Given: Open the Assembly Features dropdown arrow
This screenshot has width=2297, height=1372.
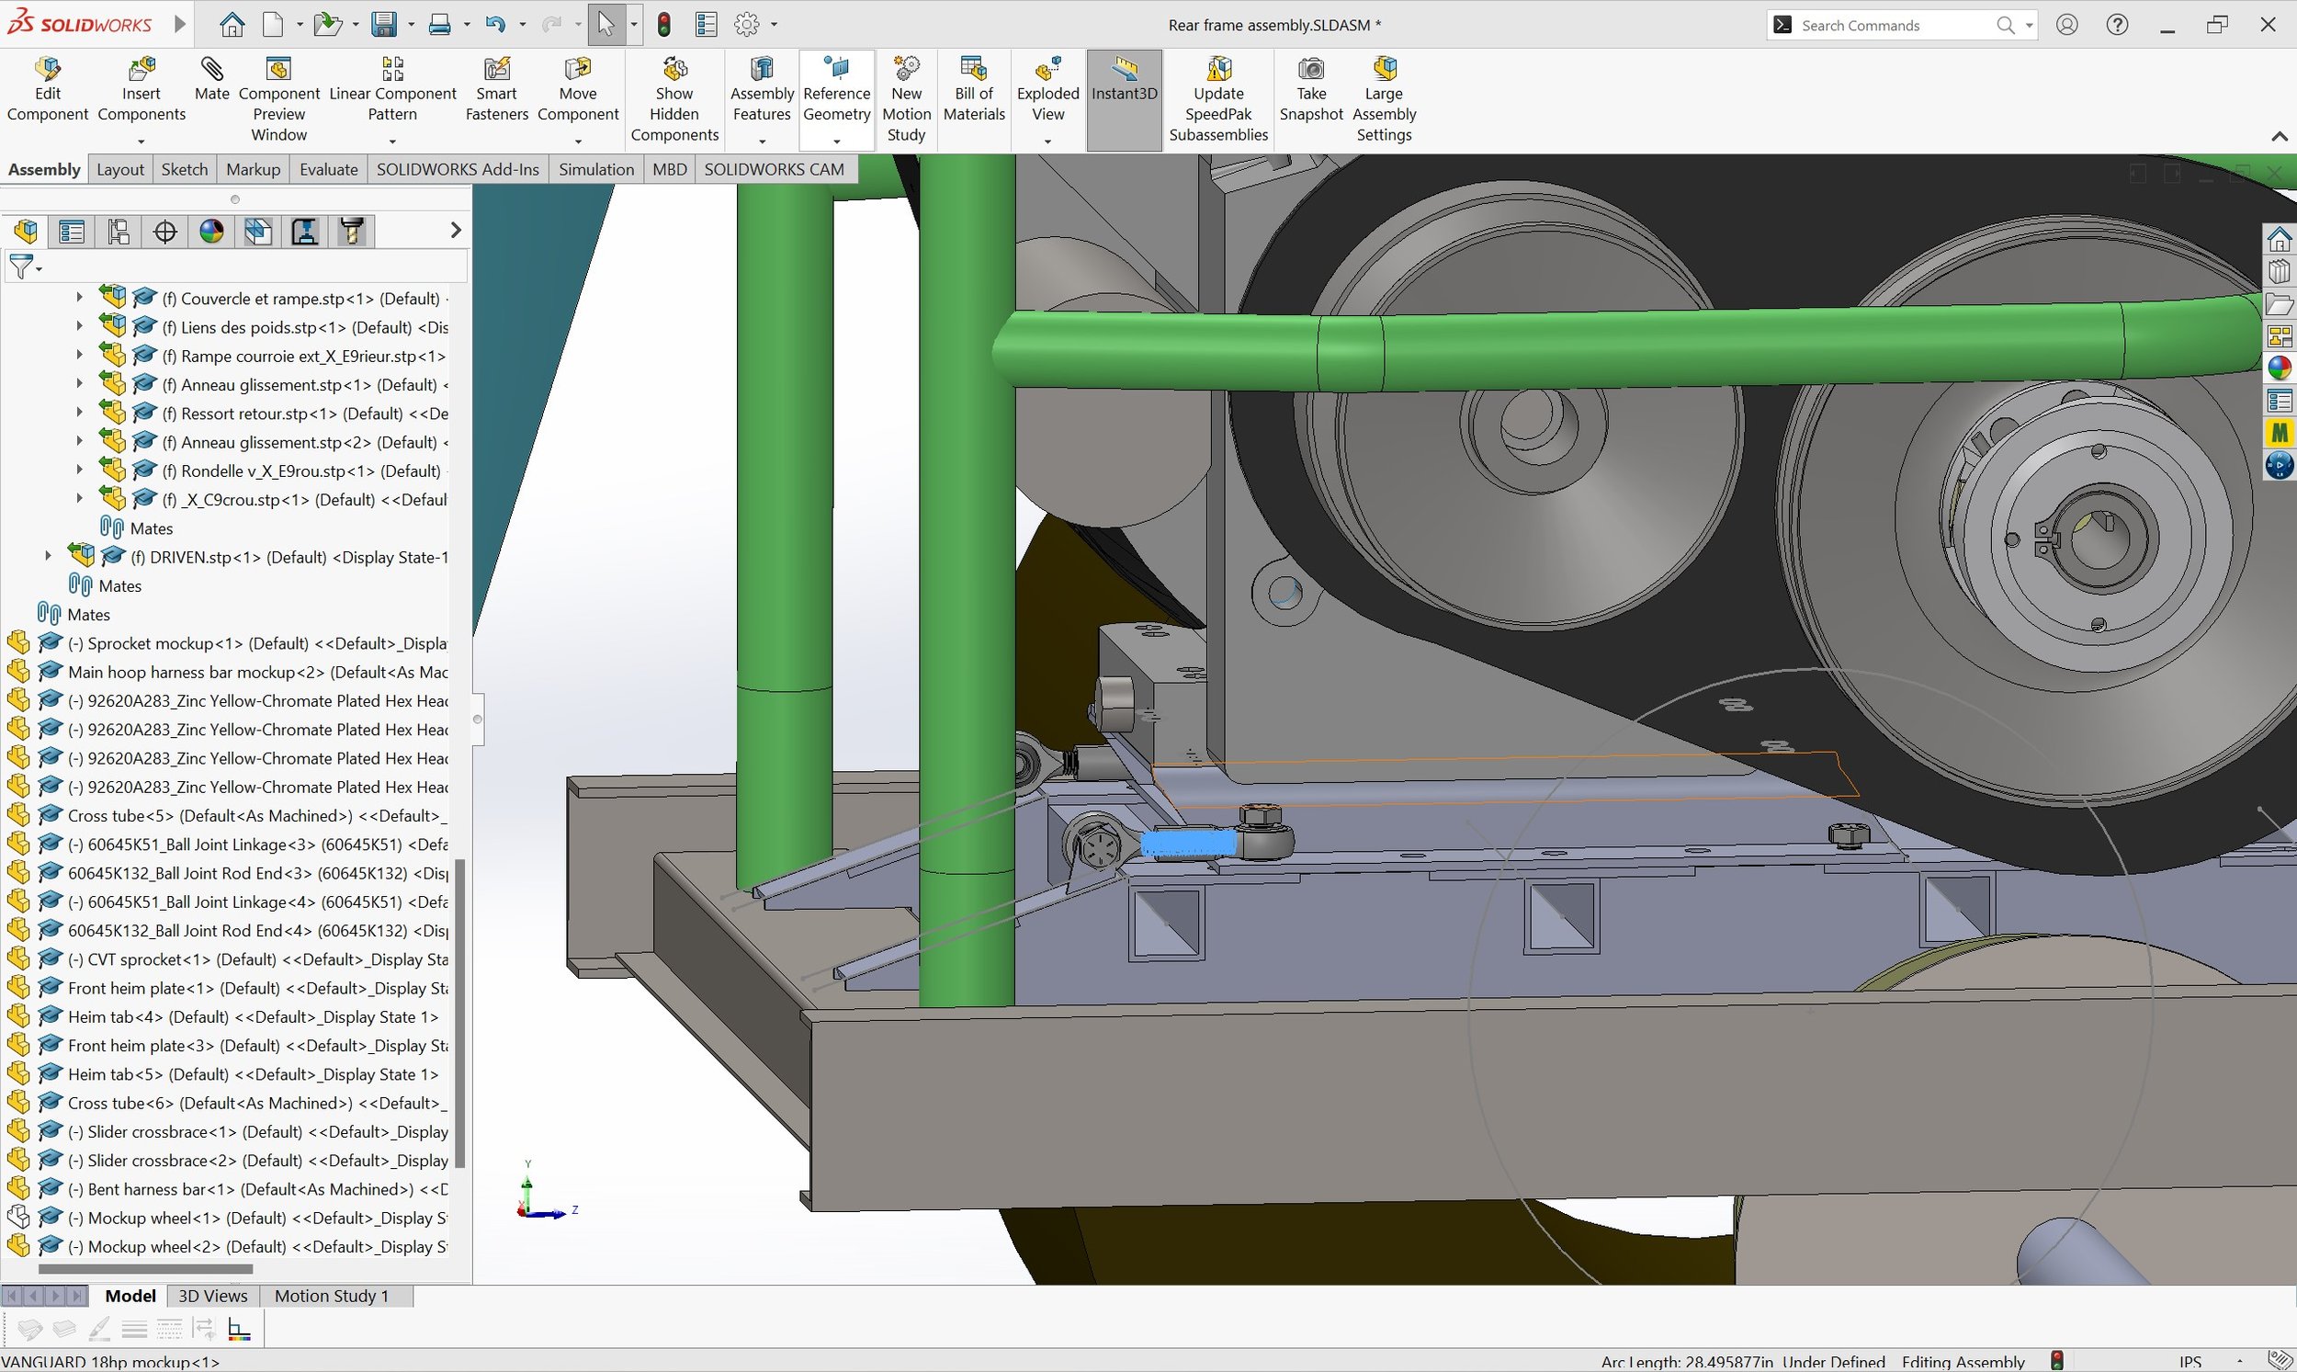Looking at the screenshot, I should [762, 142].
